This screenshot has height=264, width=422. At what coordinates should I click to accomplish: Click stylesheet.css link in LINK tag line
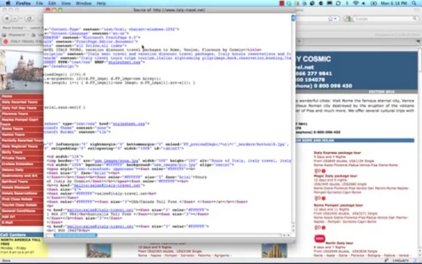(124, 62)
